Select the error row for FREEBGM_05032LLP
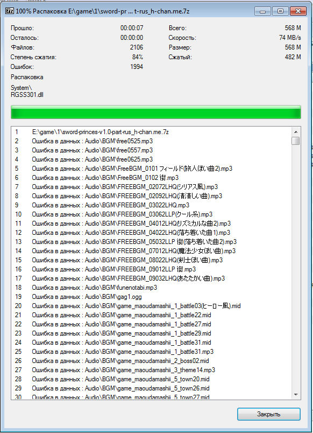The width and height of the screenshot is (313, 433). pos(151,242)
